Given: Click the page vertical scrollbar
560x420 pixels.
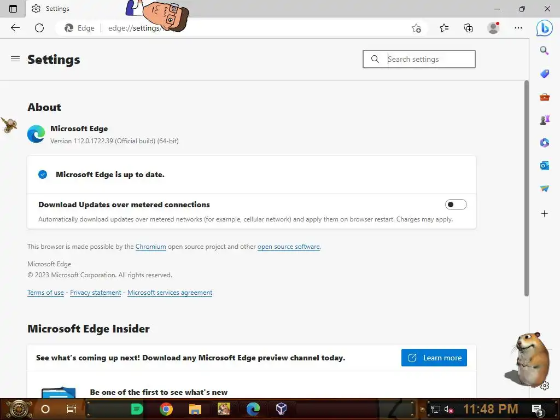Looking at the screenshot, I should point(527,188).
